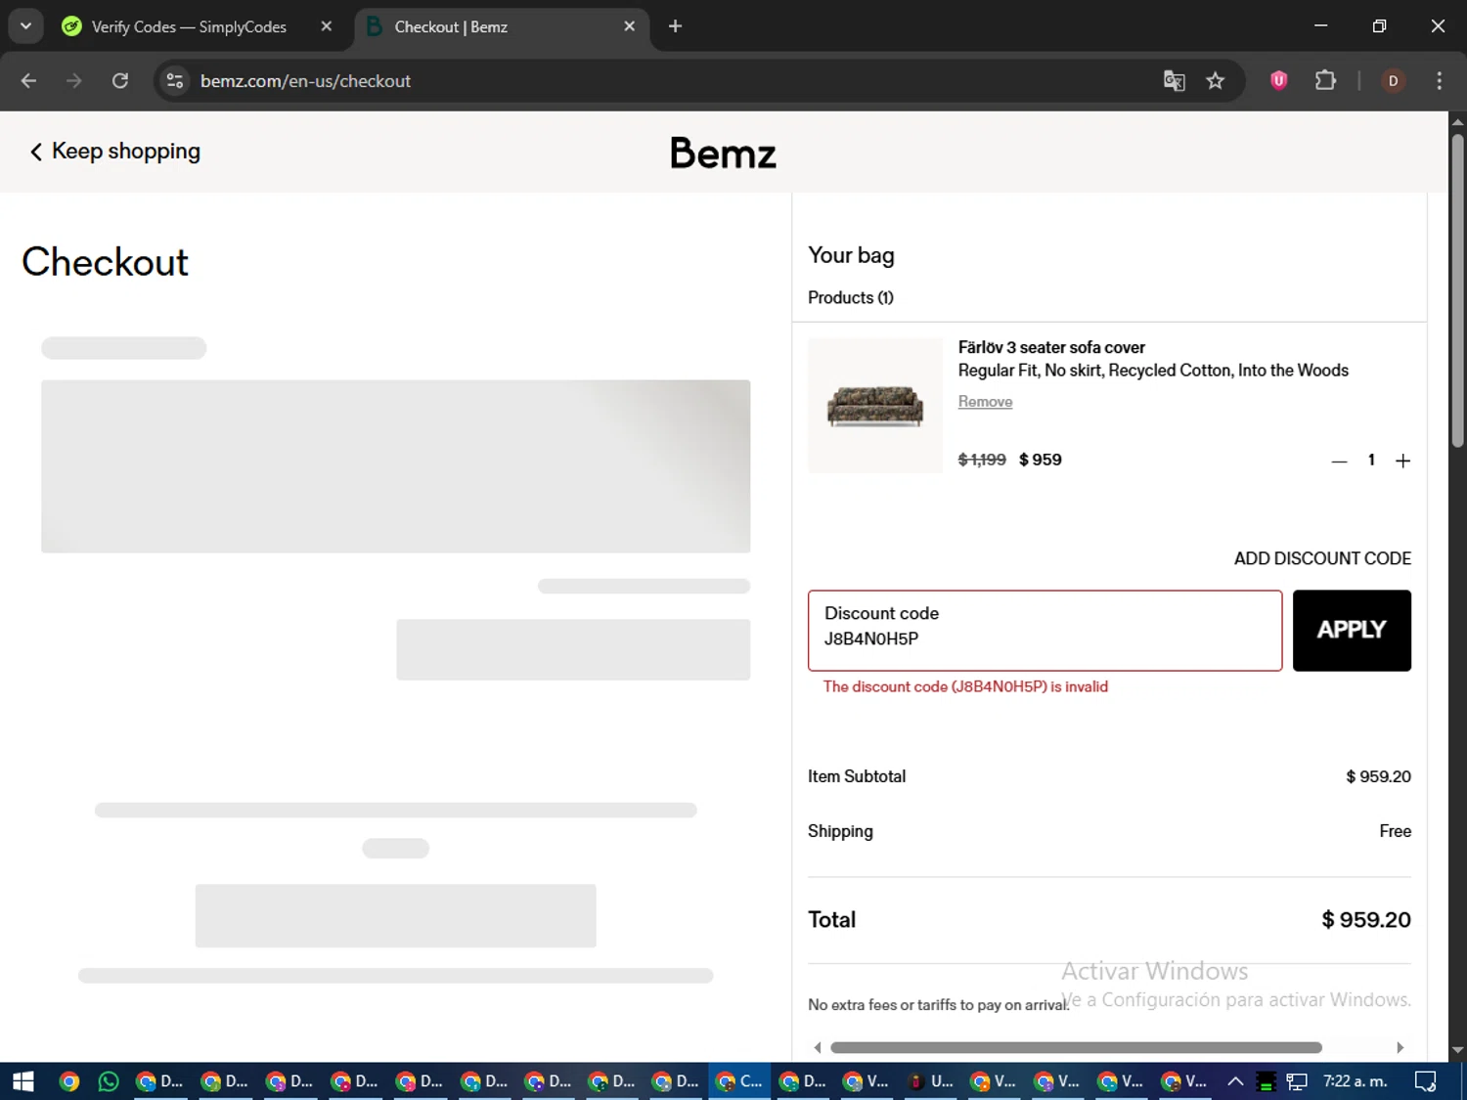
Task: Open WhatsApp from the taskbar
Action: [x=109, y=1081]
